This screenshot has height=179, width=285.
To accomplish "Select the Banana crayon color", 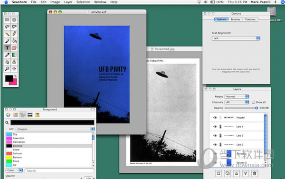I will click(x=49, y=157).
